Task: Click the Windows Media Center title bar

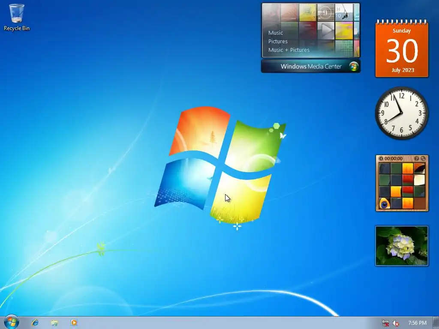Action: (x=311, y=66)
